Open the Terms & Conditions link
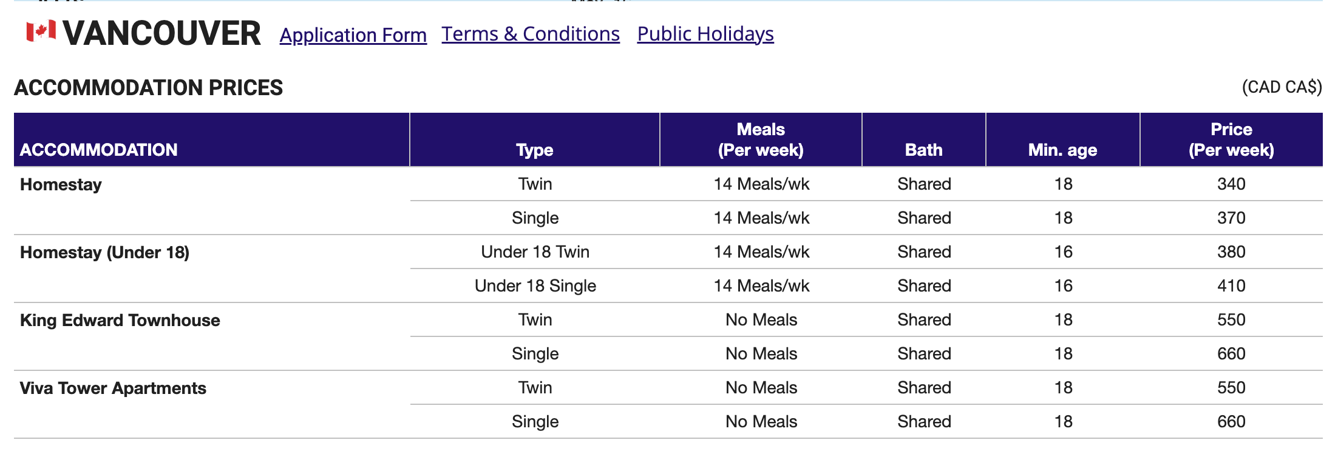 point(530,34)
